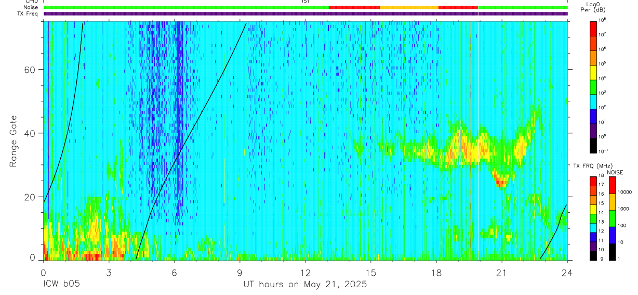
Task: Click the purple 10–11 MHz TX FRQ segment
Action: [593, 246]
